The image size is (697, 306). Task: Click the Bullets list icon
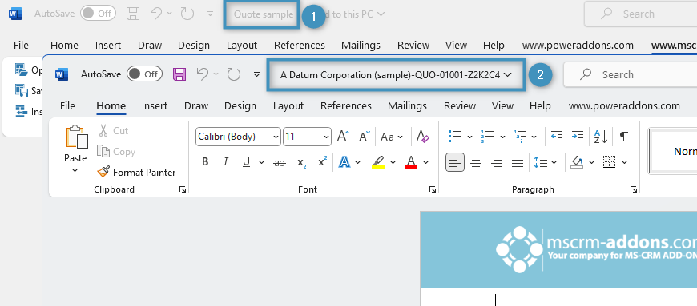[454, 136]
